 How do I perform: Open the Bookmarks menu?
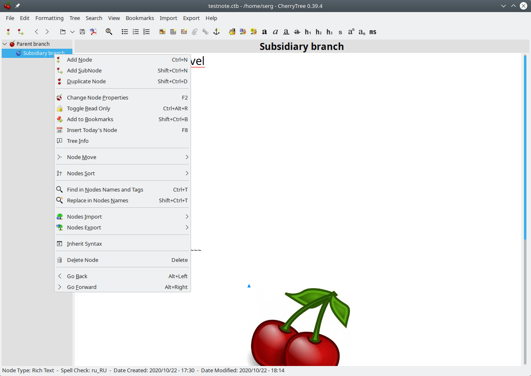pos(139,18)
